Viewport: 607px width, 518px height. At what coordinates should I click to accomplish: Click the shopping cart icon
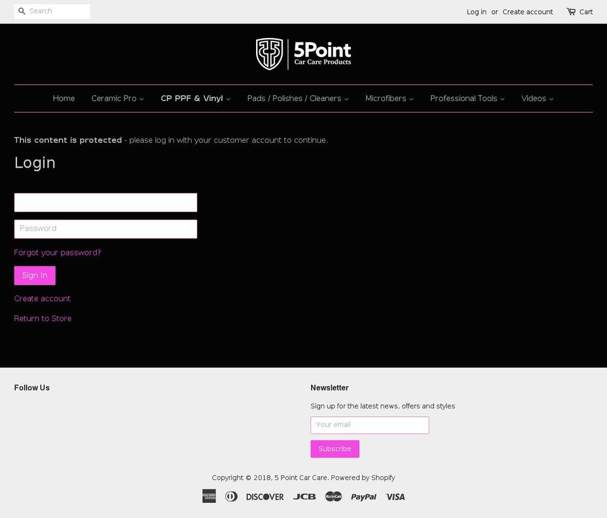click(571, 11)
